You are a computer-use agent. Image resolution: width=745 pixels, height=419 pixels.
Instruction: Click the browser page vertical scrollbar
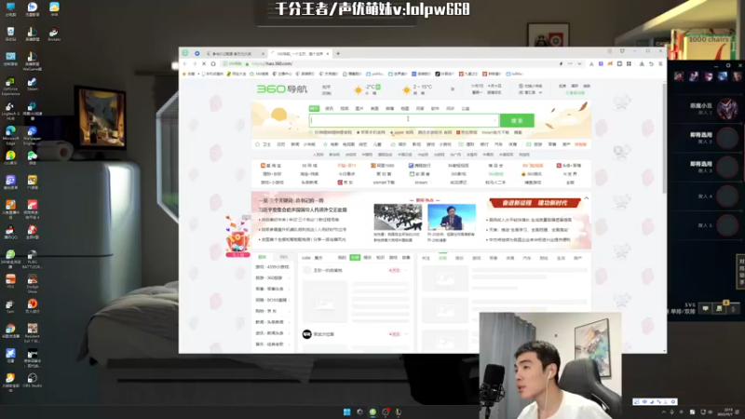pyautogui.click(x=664, y=138)
